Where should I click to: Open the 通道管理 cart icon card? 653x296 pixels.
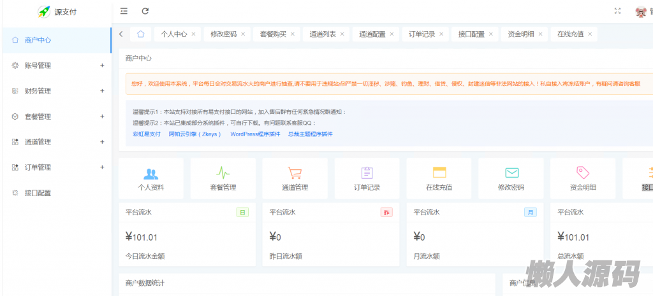[x=295, y=178]
